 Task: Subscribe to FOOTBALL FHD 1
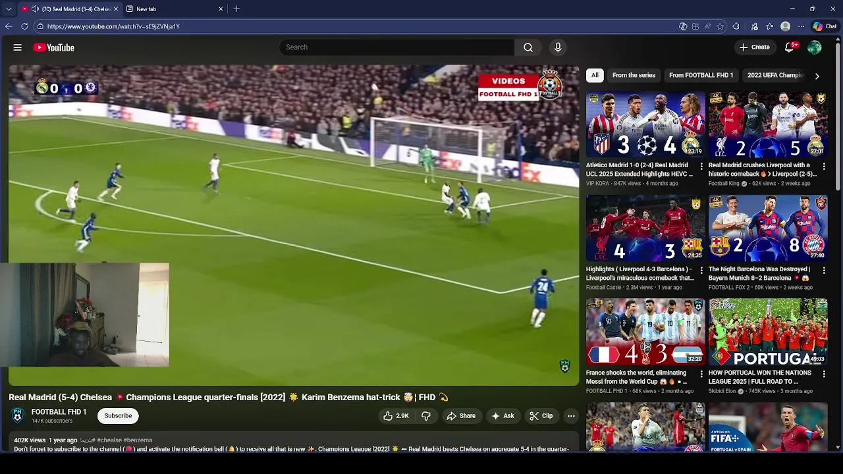(x=118, y=415)
